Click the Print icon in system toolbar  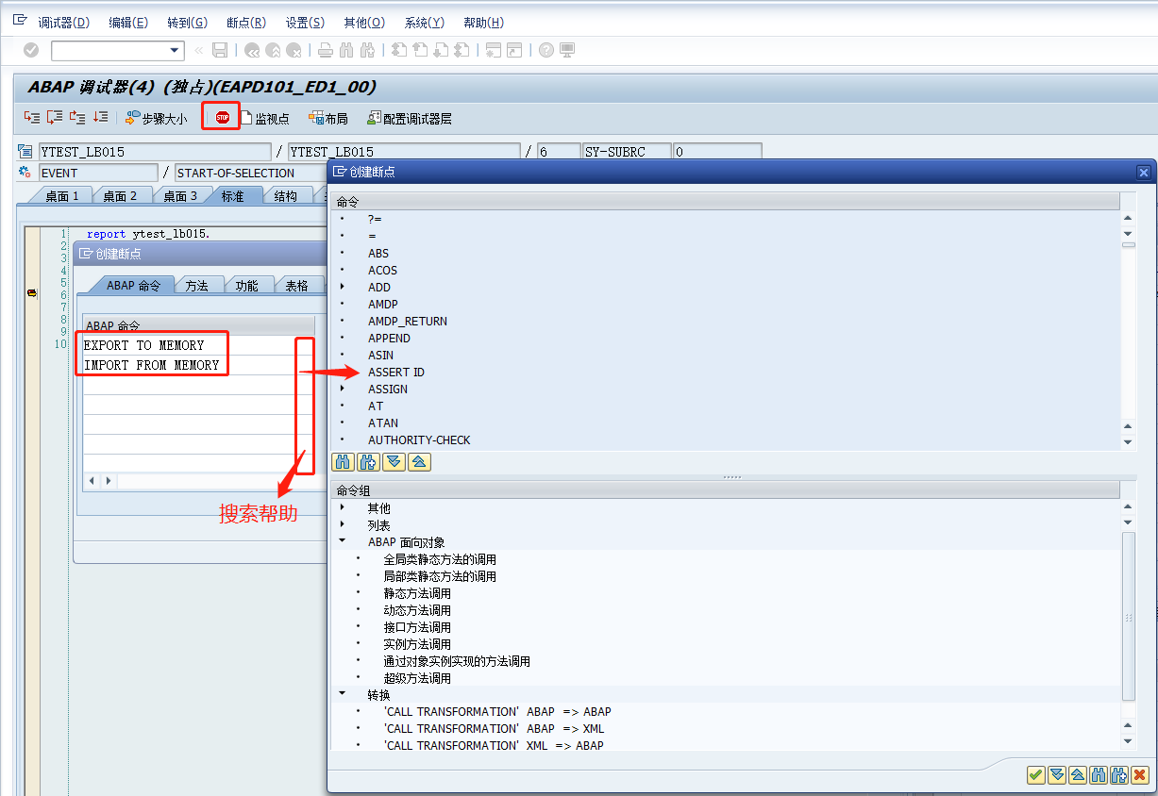point(326,51)
